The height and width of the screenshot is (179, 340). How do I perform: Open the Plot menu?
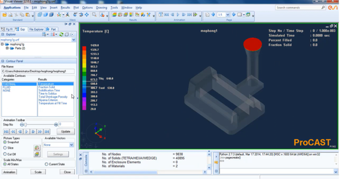pyautogui.click(x=76, y=7)
